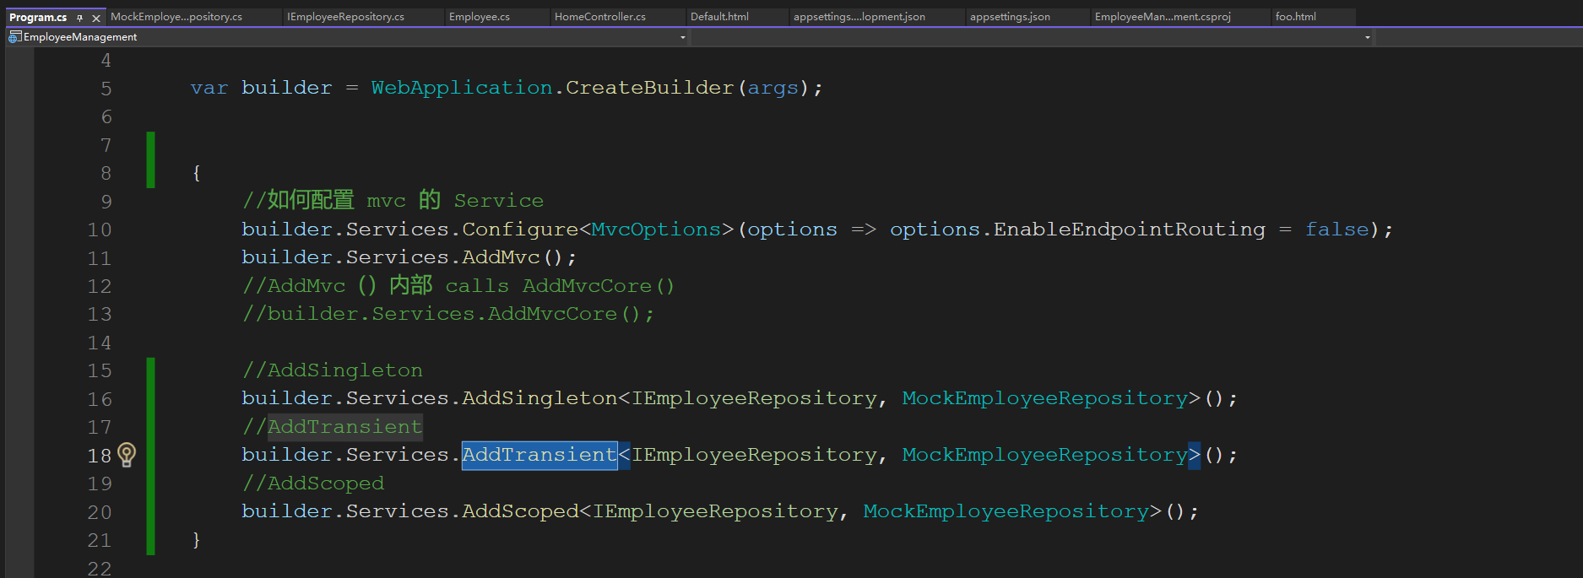Click the closing brace on line 21

[197, 540]
